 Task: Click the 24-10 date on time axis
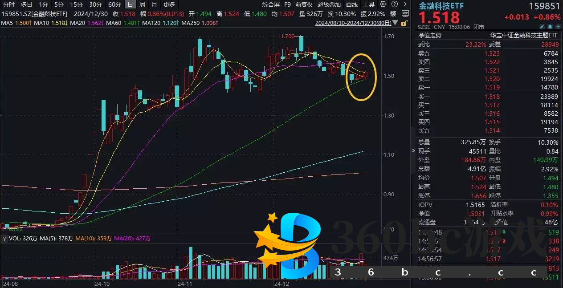tap(102, 283)
